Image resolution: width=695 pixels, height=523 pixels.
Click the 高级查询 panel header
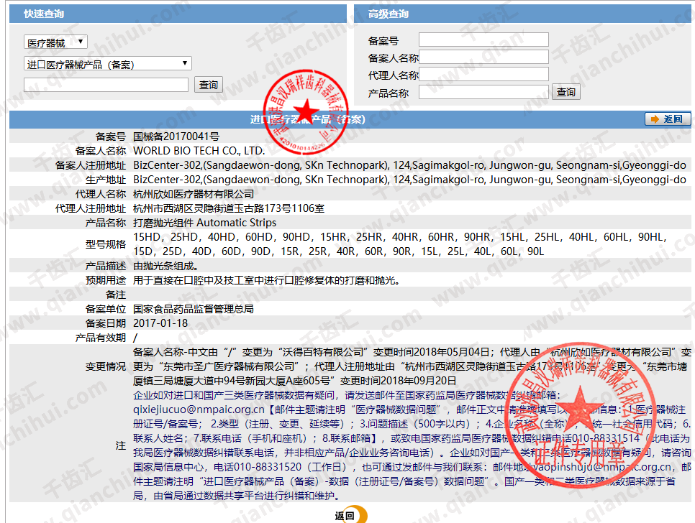pyautogui.click(x=389, y=14)
